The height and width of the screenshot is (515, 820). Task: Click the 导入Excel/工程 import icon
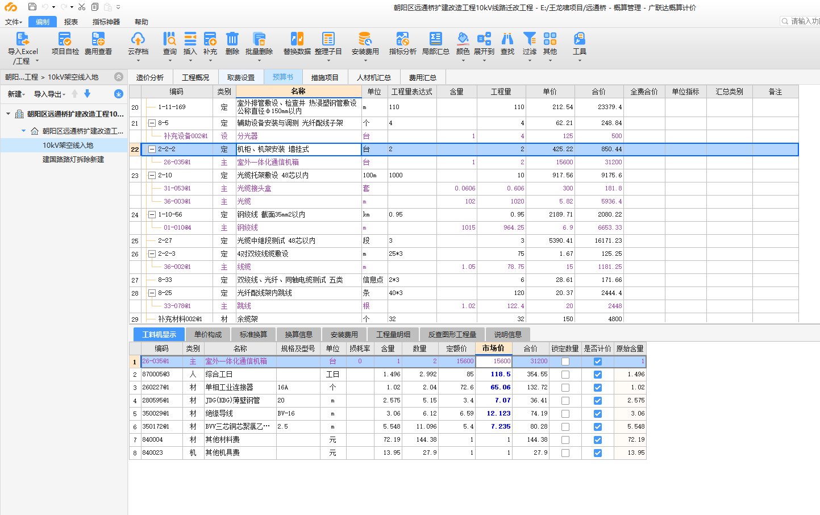coord(22,40)
